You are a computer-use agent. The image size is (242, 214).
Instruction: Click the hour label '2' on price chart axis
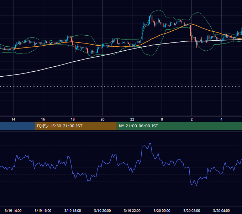click(x=192, y=119)
